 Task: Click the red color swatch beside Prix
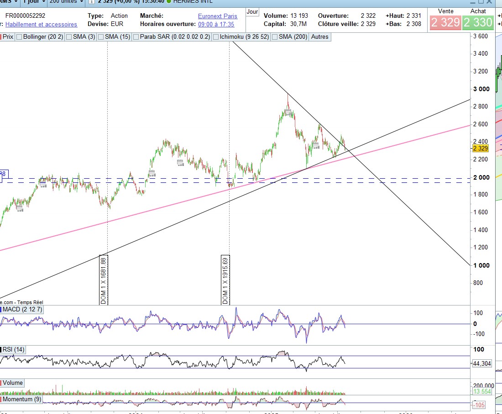pos(0,37)
